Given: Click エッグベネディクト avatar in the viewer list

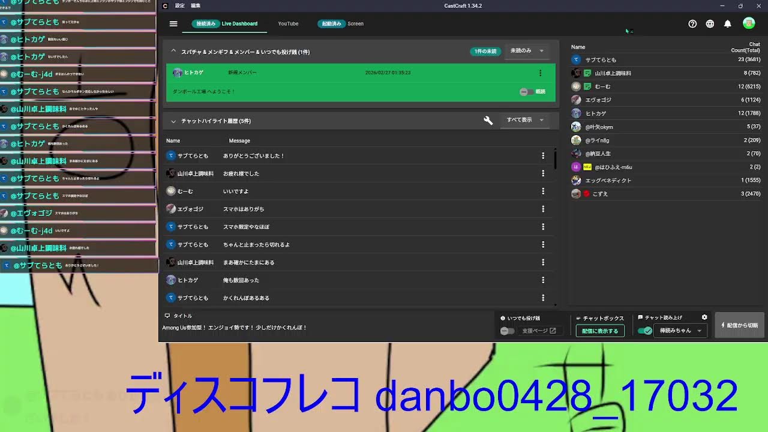Looking at the screenshot, I should point(576,181).
